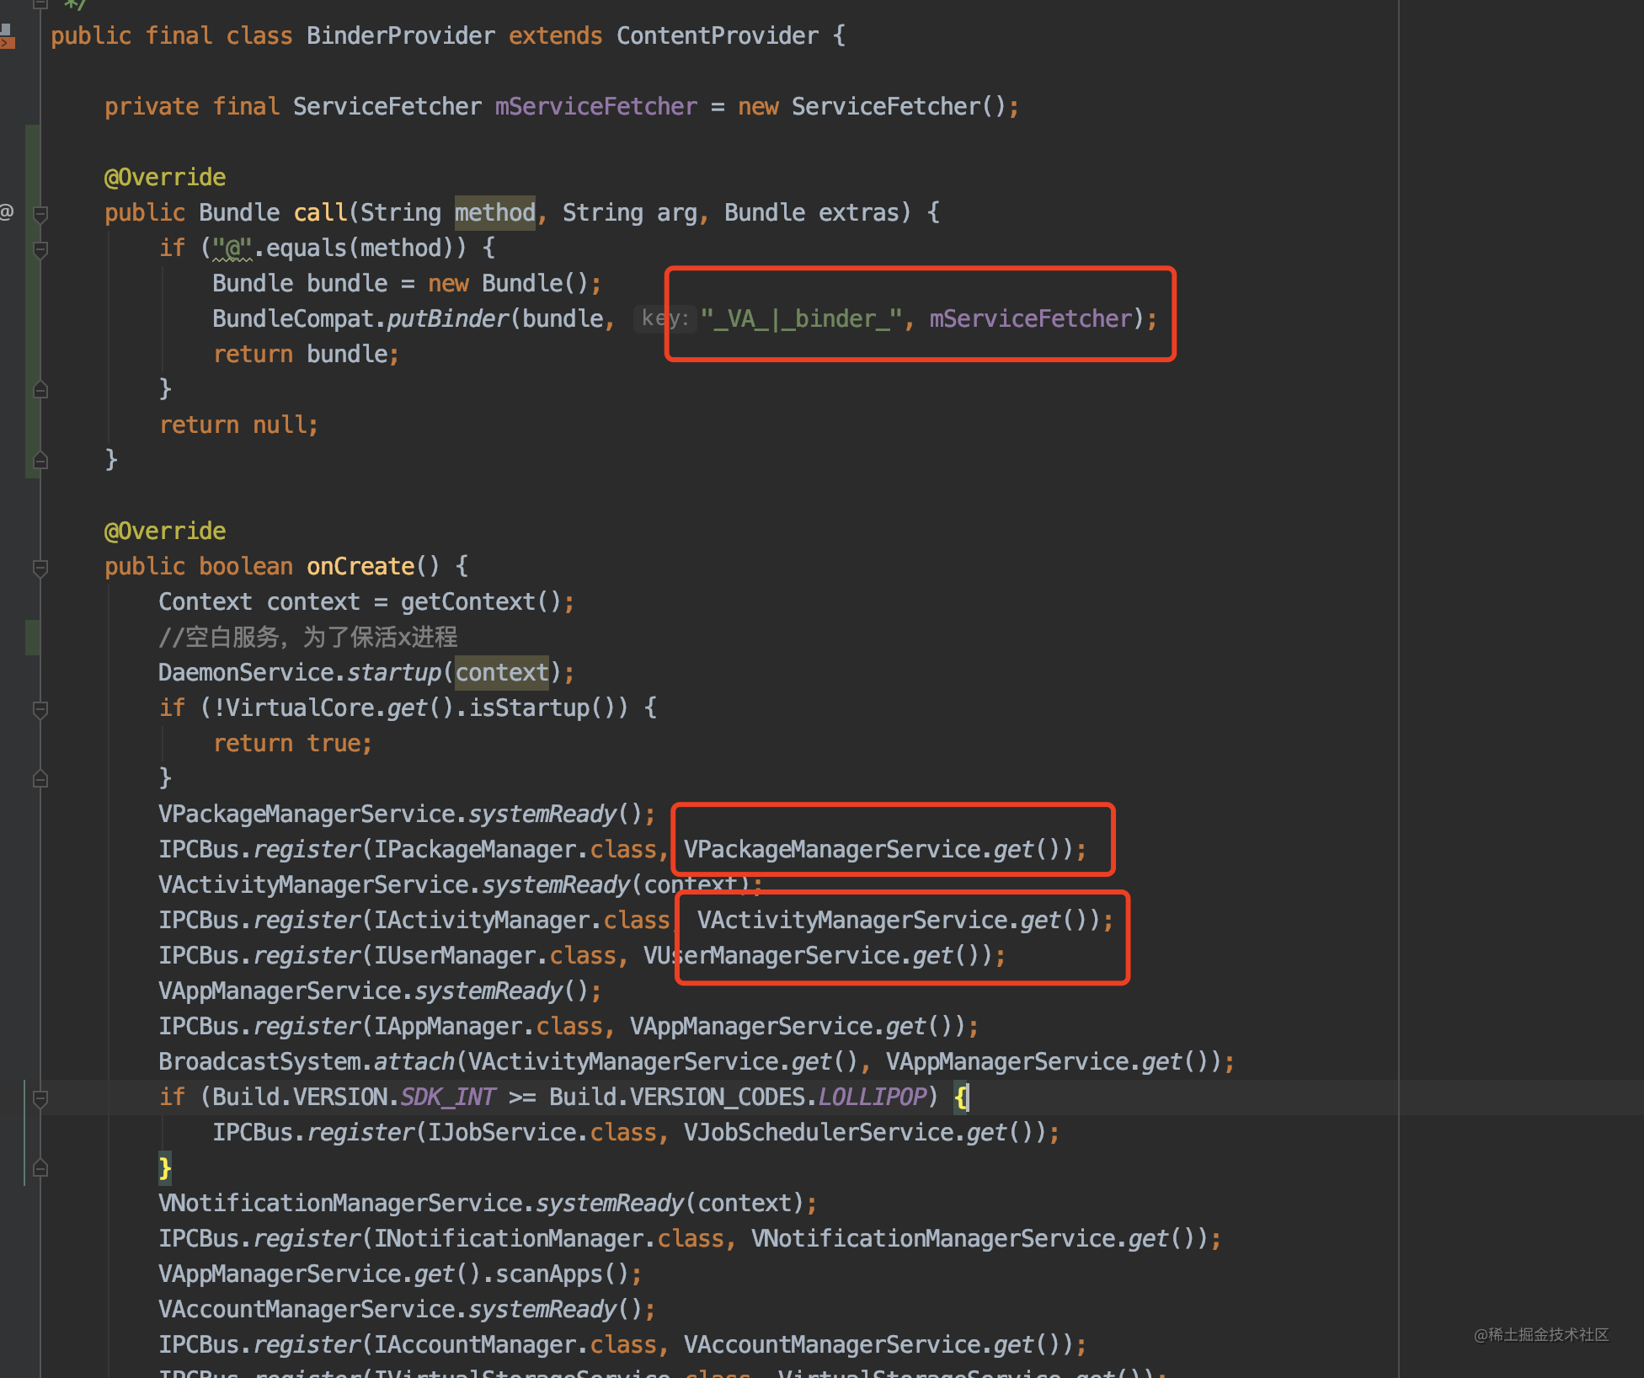The image size is (1644, 1378).
Task: Click IPackageManager.class argument
Action: coord(515,849)
